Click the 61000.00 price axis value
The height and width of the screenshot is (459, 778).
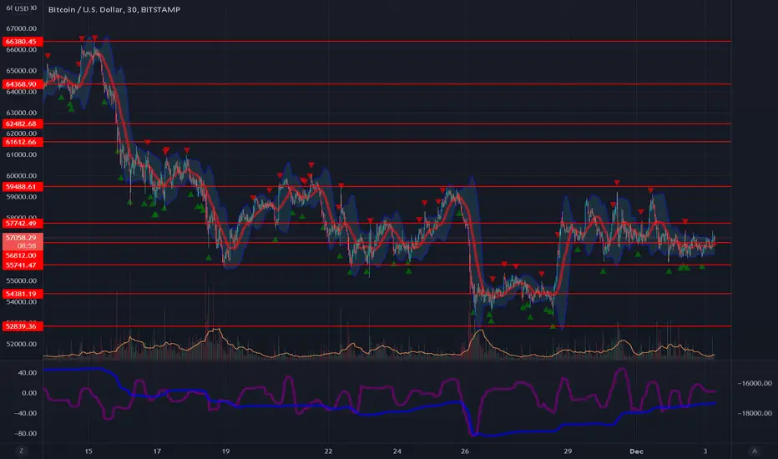[22, 154]
